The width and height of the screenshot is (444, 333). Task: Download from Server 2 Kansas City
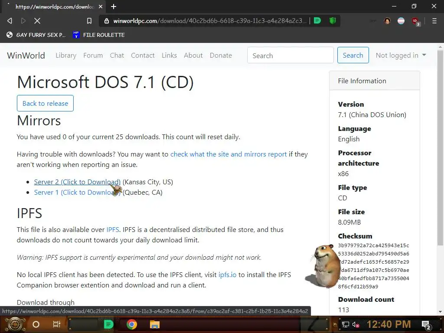coord(77,182)
